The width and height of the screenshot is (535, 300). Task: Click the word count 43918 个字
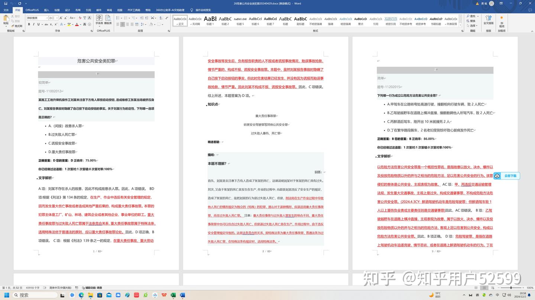click(x=33, y=288)
